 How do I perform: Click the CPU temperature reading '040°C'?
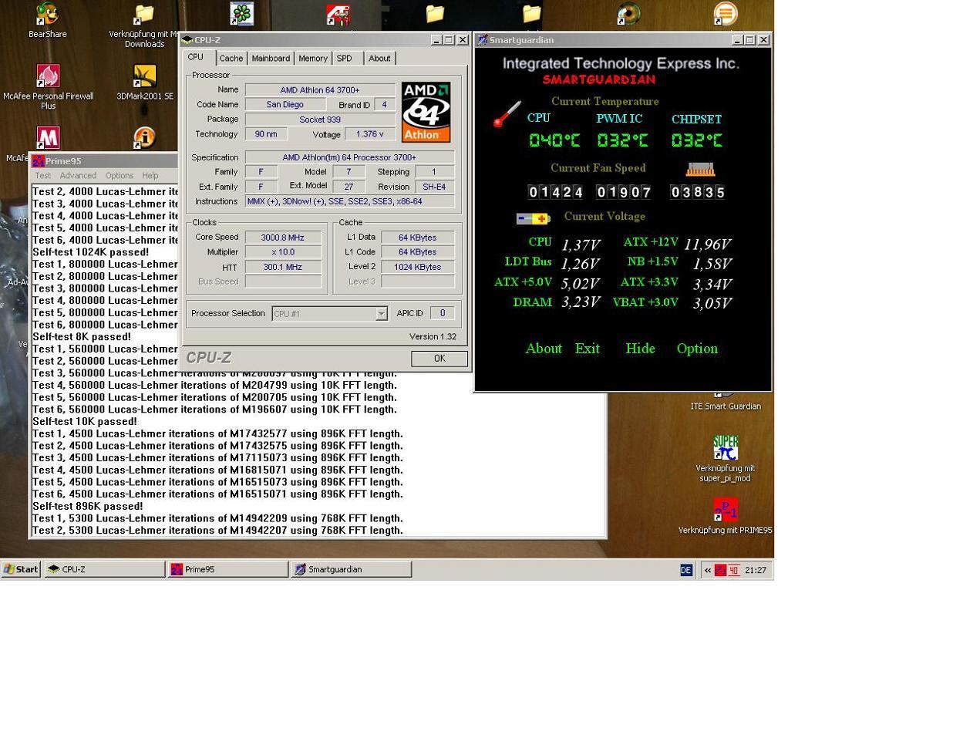pyautogui.click(x=554, y=140)
